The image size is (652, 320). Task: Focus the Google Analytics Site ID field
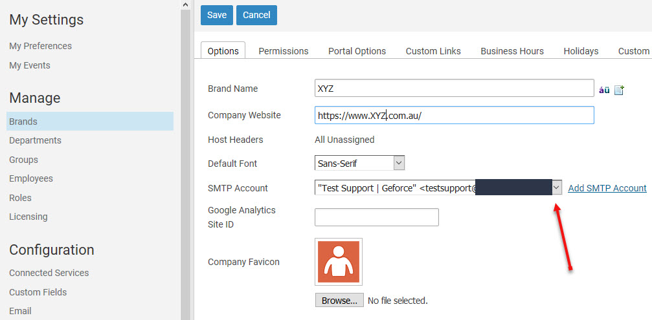pyautogui.click(x=376, y=217)
